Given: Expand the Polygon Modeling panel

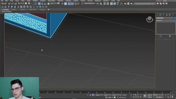Looking at the screenshot, I should pos(6,12).
